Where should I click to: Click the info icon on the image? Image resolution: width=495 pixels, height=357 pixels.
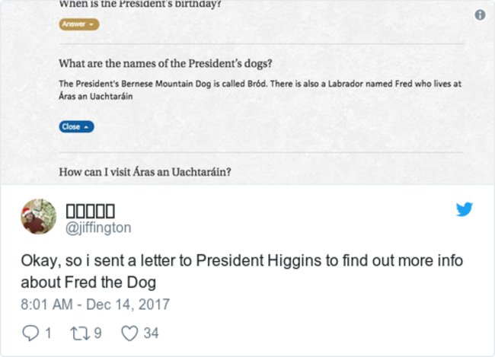[x=480, y=15]
